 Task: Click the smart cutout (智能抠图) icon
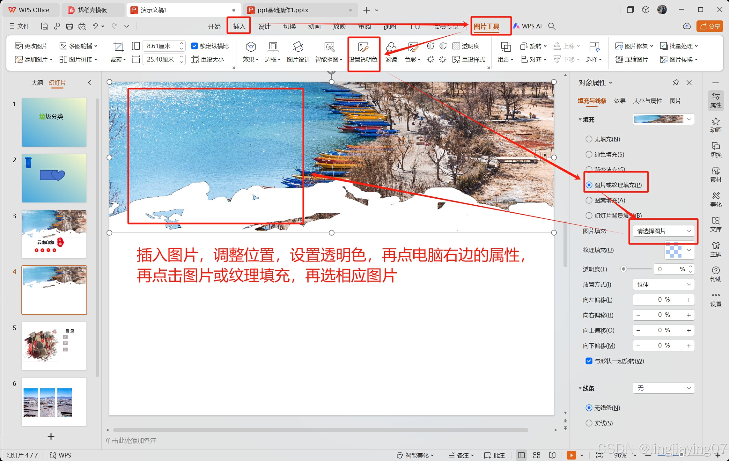329,47
